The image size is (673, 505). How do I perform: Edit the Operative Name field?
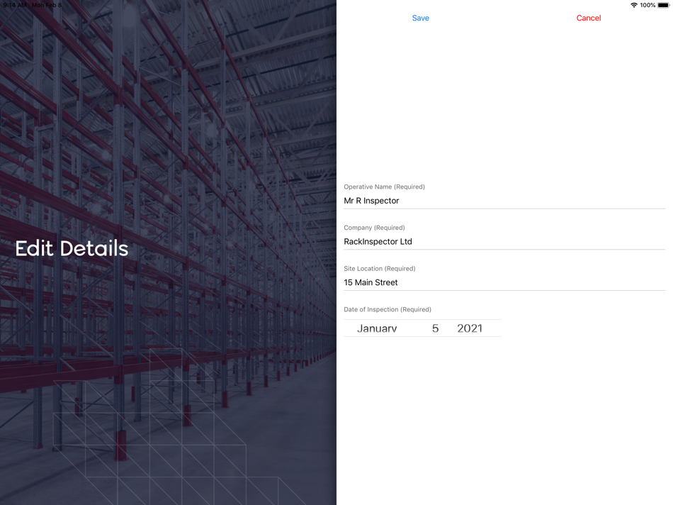click(504, 201)
